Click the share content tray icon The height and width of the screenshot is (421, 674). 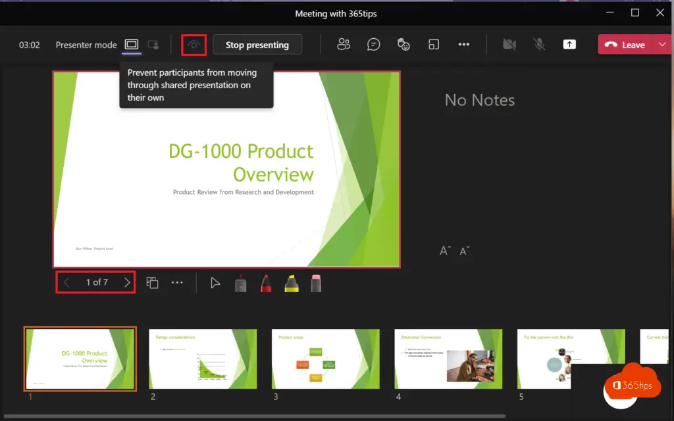[x=569, y=45]
